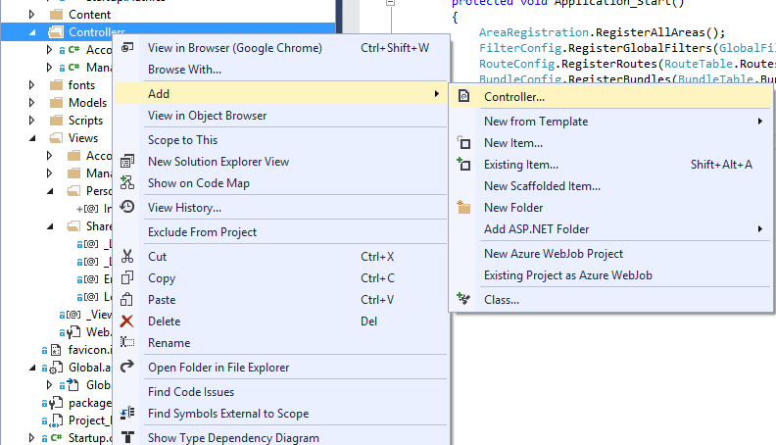Image resolution: width=776 pixels, height=445 pixels.
Task: Select the fonts folder in Solution Explorer
Action: pyautogui.click(x=81, y=85)
